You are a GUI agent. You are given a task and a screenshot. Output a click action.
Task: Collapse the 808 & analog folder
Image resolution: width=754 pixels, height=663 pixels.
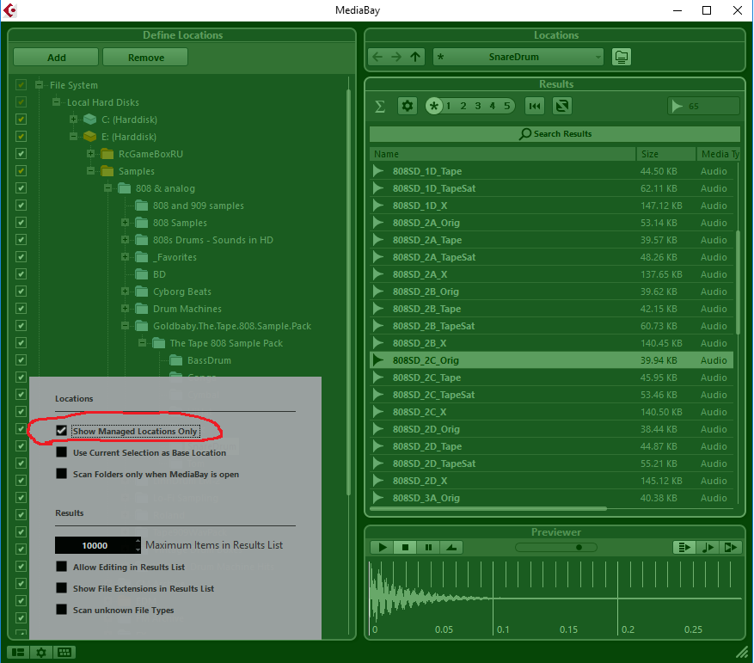point(107,188)
